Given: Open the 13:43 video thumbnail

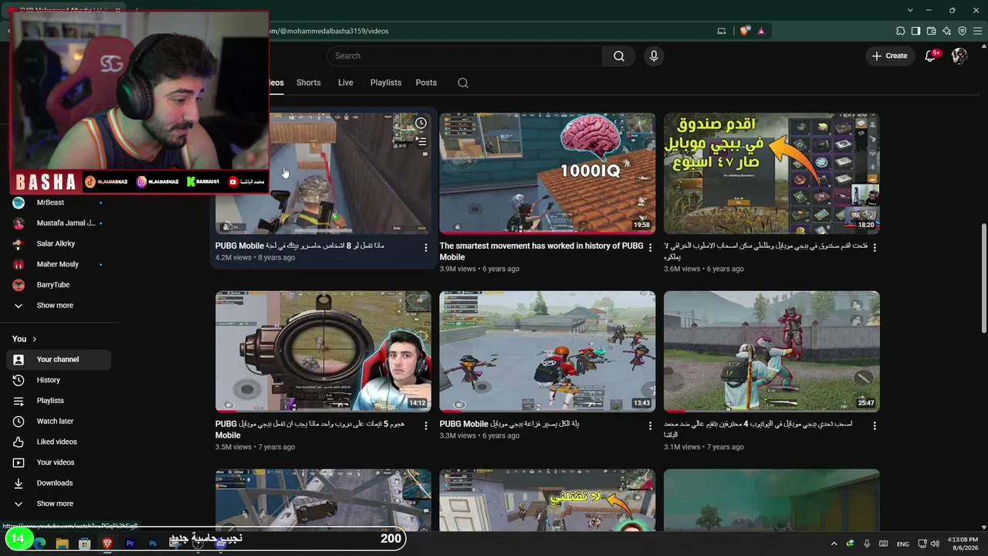Looking at the screenshot, I should click(x=547, y=351).
